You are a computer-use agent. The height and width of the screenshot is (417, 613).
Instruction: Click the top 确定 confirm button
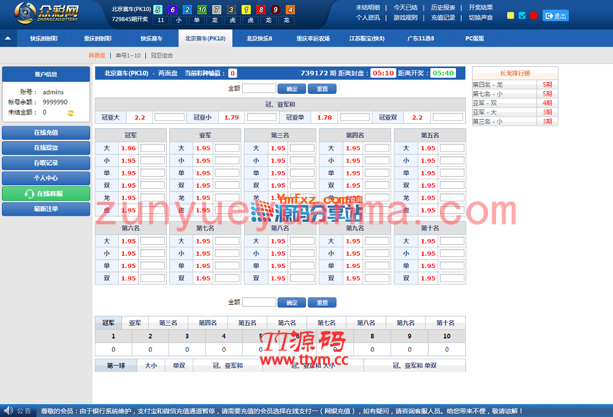click(292, 89)
